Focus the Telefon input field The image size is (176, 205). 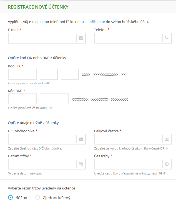[x=128, y=38]
